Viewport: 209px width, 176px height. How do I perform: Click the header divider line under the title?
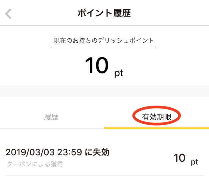point(105,25)
